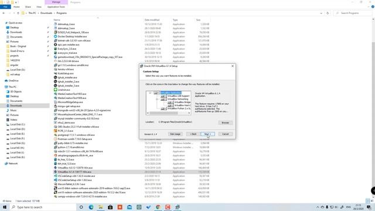Select python-2.7.16.amd64.msi file
375x211 pixels.
(71, 147)
